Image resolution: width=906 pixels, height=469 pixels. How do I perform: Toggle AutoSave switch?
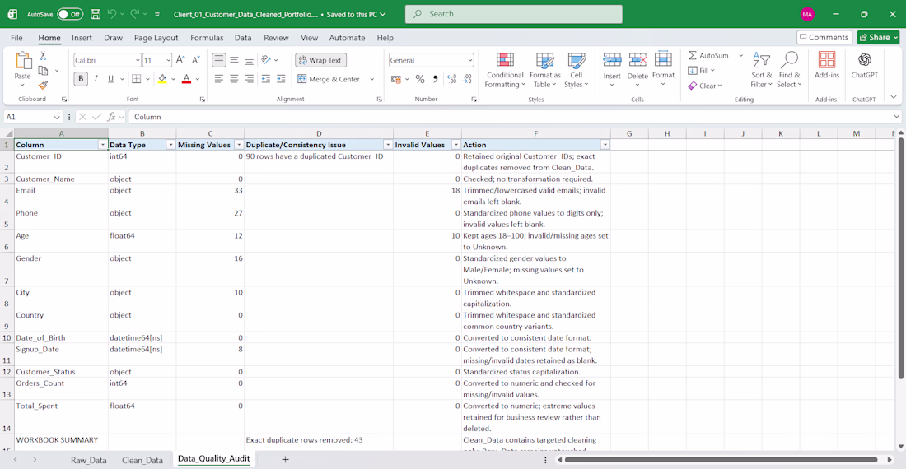(x=70, y=14)
